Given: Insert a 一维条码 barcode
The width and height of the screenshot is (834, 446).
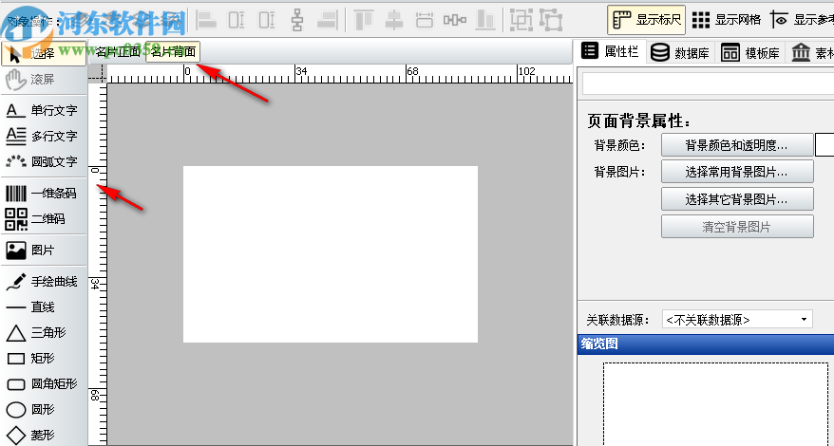Looking at the screenshot, I should pyautogui.click(x=44, y=194).
